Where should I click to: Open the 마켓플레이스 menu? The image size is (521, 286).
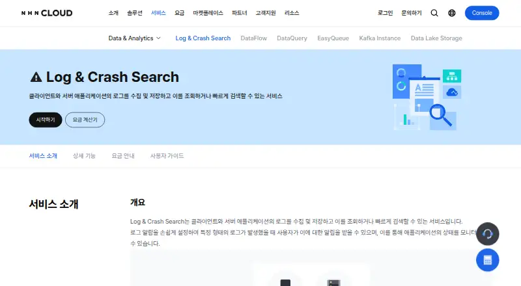208,13
